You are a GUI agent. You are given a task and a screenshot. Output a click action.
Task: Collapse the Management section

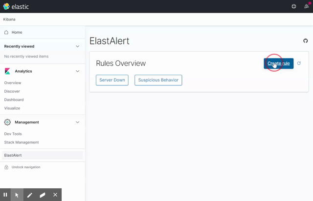point(77,122)
